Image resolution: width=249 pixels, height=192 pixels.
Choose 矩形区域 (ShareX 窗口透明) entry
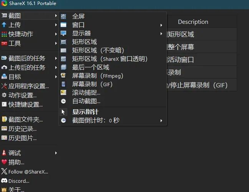[x=113, y=59]
